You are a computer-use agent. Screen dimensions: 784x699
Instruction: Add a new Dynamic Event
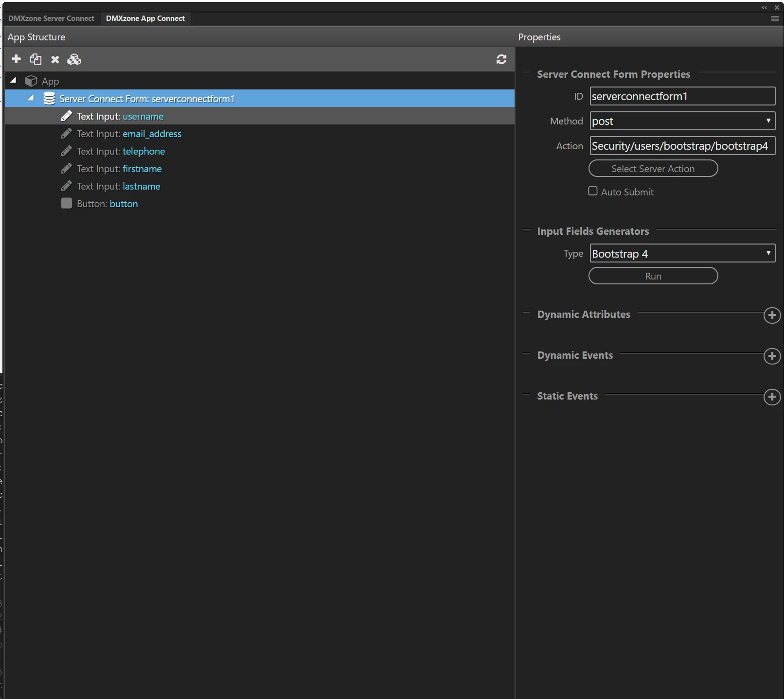tap(772, 356)
